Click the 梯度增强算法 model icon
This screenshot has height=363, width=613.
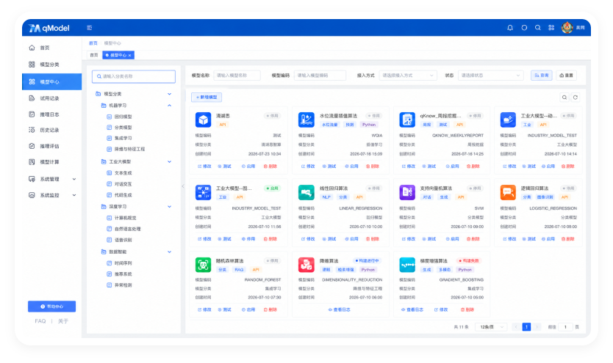point(407,265)
